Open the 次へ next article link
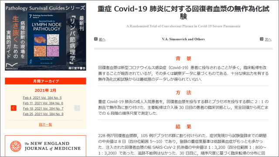The image size is (279, 157). [x=268, y=40]
